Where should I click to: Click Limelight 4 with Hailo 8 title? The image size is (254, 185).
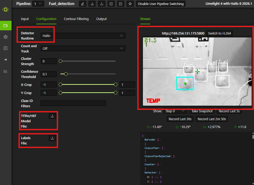[229, 4]
